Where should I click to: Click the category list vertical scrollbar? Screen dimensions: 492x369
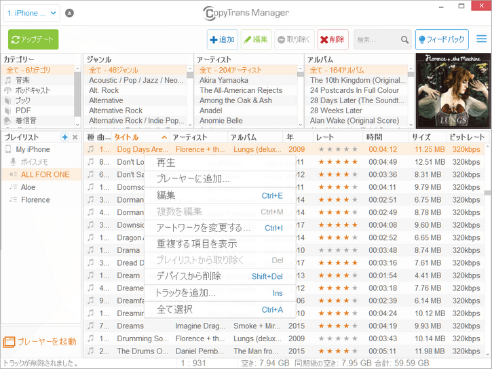pyautogui.click(x=77, y=96)
